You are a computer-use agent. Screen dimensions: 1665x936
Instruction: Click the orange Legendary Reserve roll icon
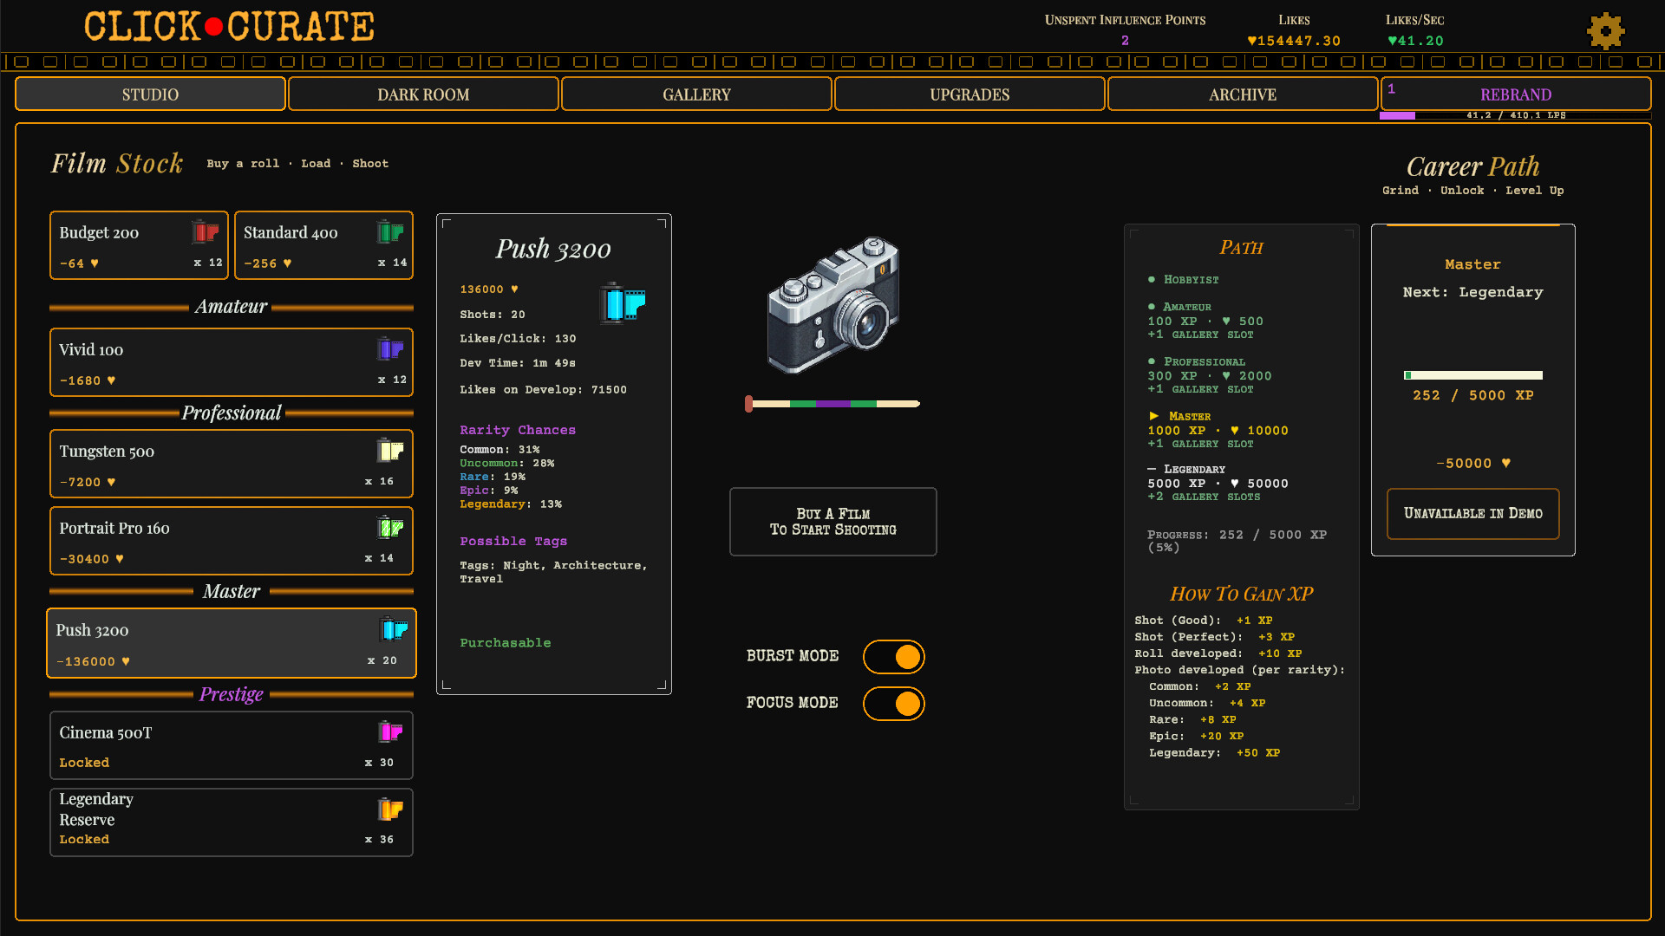pyautogui.click(x=390, y=809)
